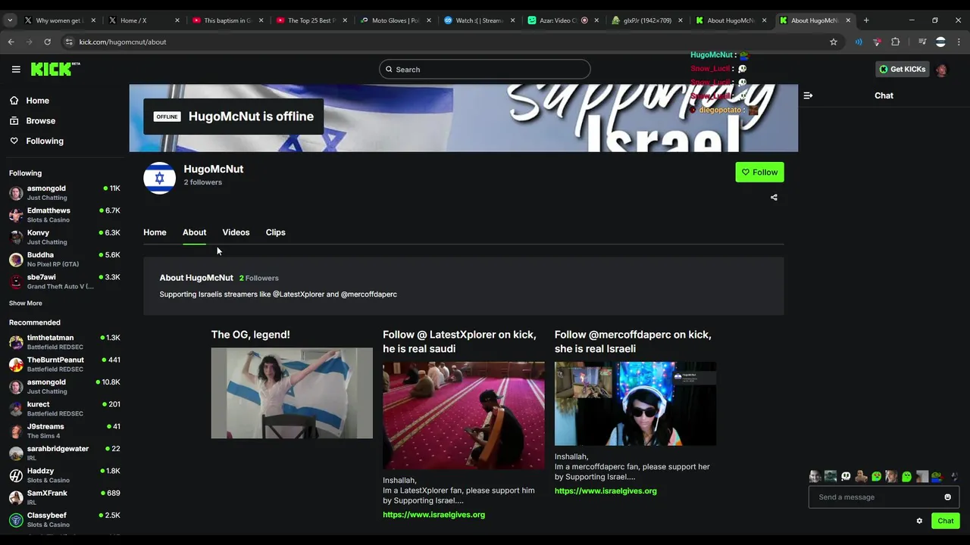Viewport: 970px width, 545px height.
Task: Open the Chrome three-dot menu
Action: (x=959, y=42)
